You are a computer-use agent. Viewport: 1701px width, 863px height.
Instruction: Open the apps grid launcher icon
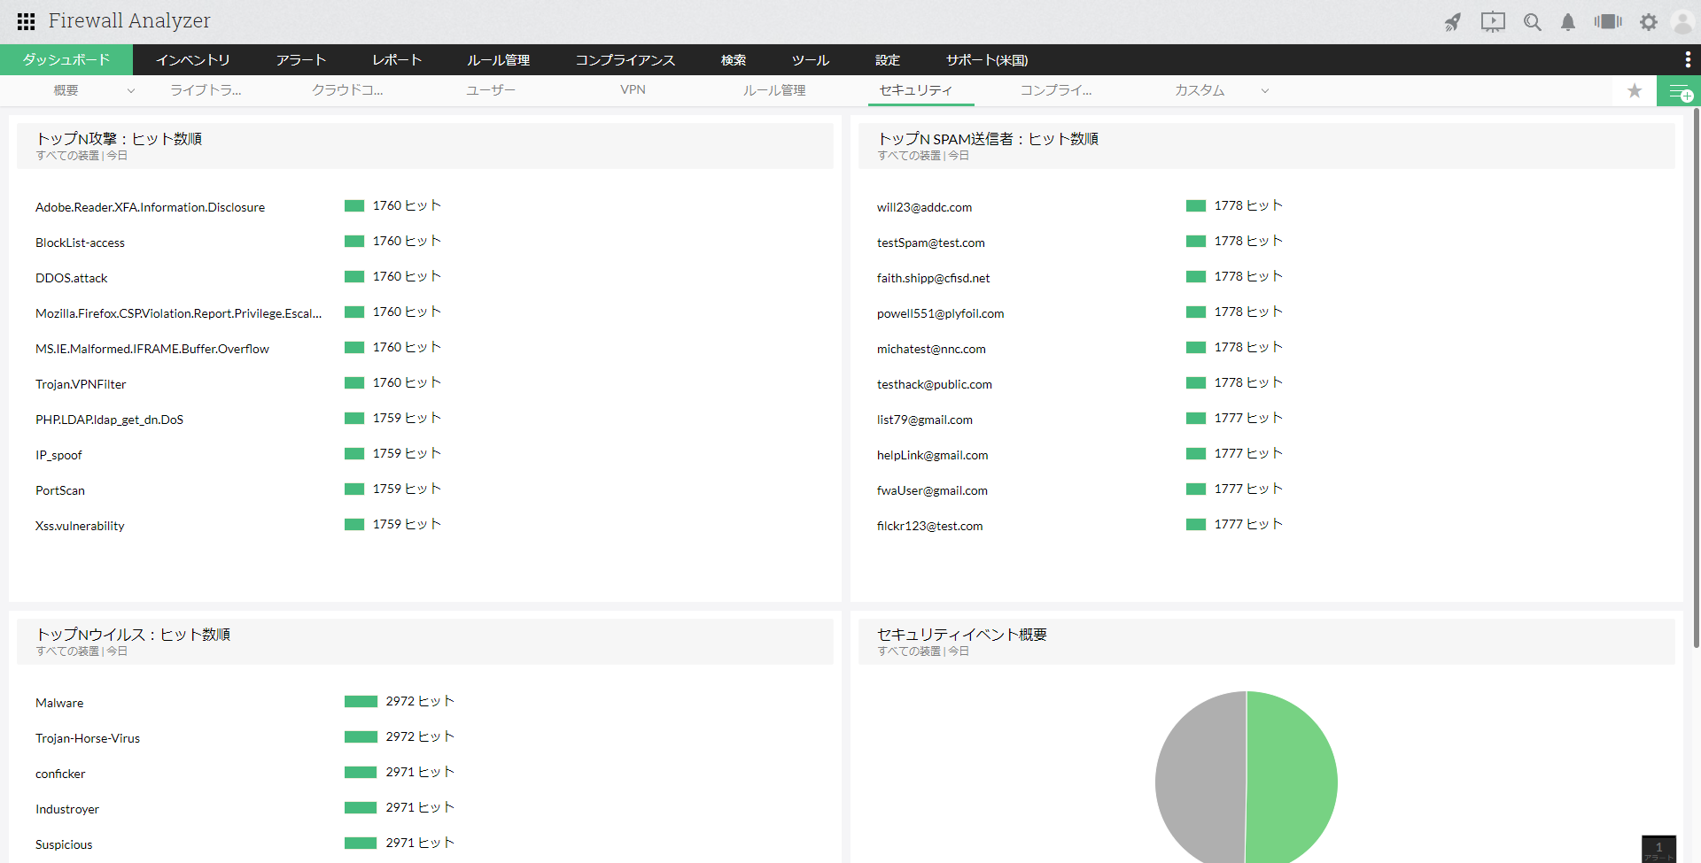coord(27,21)
